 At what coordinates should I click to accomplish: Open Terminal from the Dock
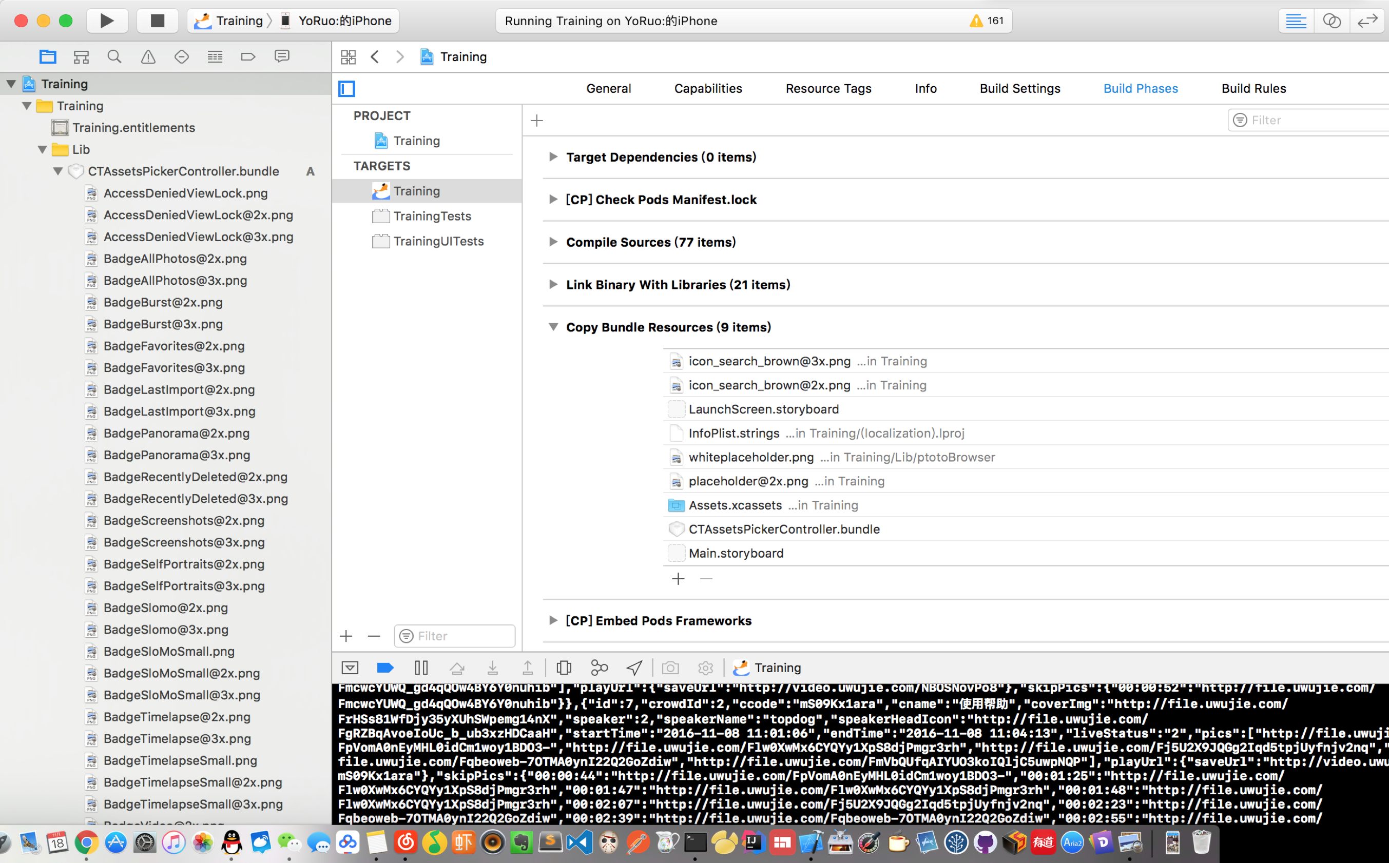(x=695, y=842)
